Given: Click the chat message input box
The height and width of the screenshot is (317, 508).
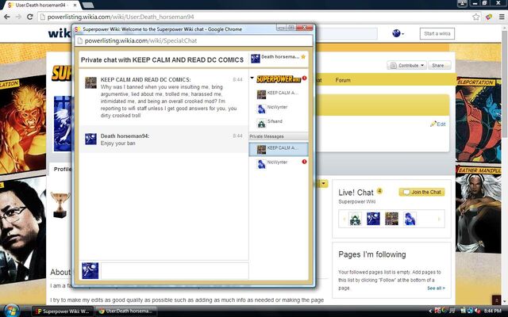Looking at the screenshot, I should 175,270.
